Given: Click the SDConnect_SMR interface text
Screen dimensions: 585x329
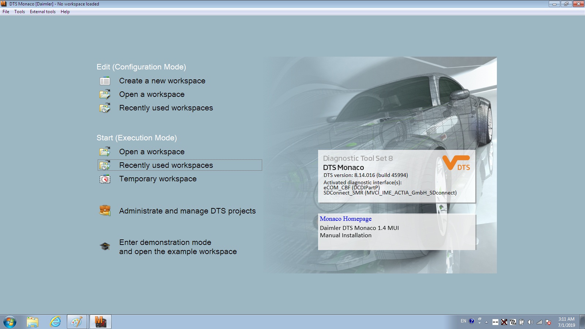Looking at the screenshot, I should pyautogui.click(x=390, y=193).
